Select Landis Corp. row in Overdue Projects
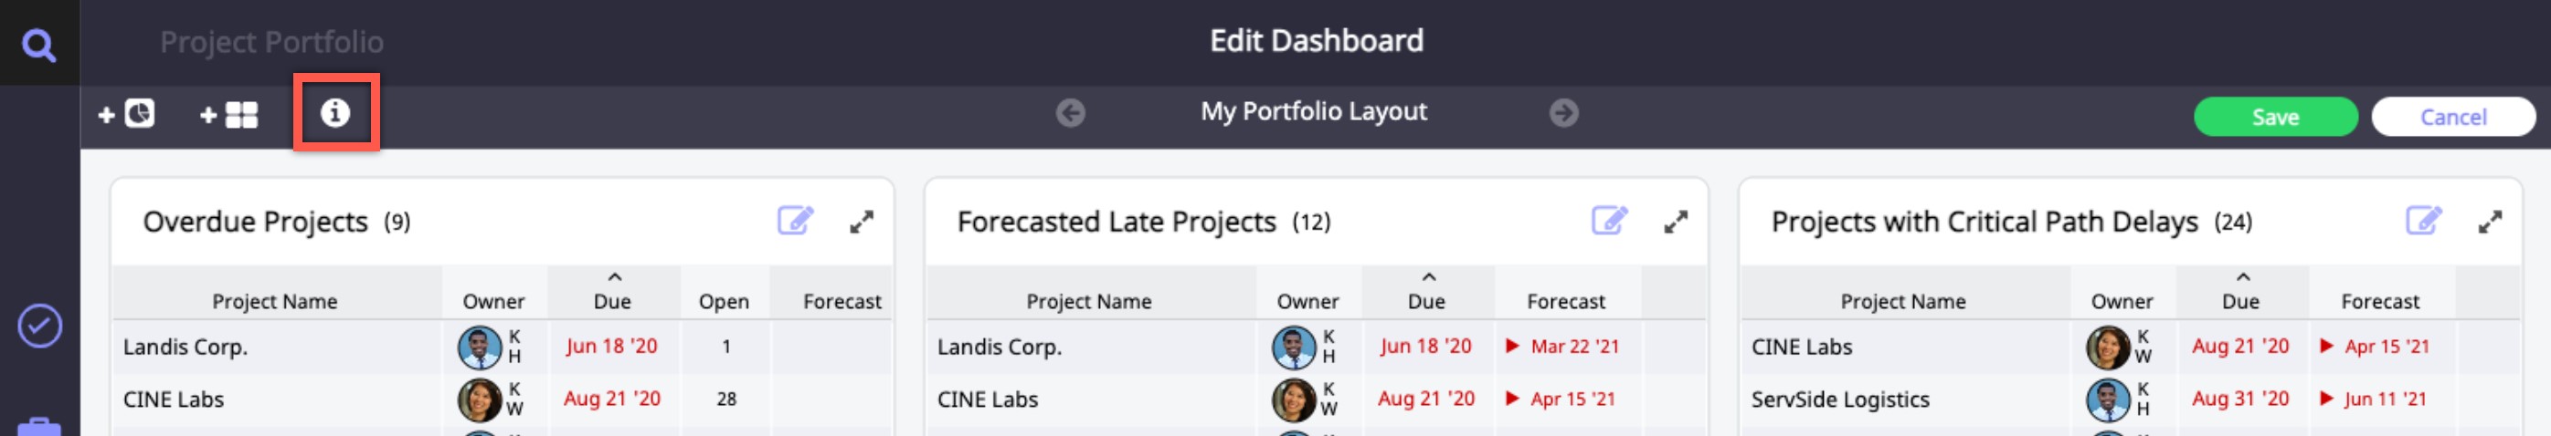 pos(185,347)
